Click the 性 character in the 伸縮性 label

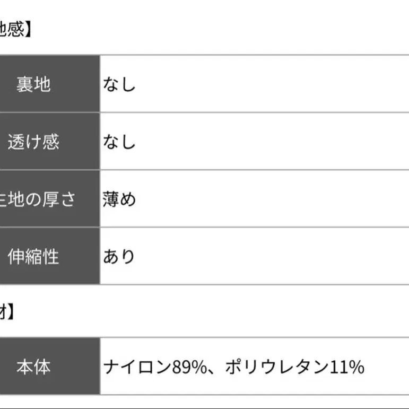(x=50, y=257)
